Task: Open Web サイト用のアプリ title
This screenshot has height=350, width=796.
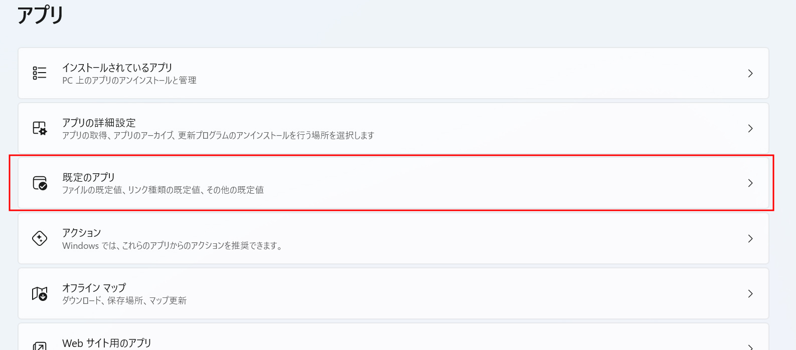Action: (x=106, y=343)
